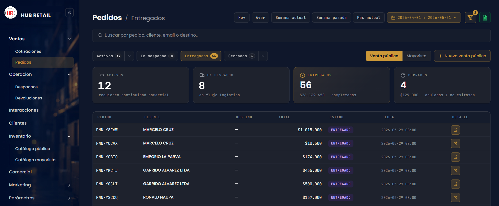This screenshot has height=206, width=499.
Task: Filter orders by Semana actual
Action: coord(291,17)
